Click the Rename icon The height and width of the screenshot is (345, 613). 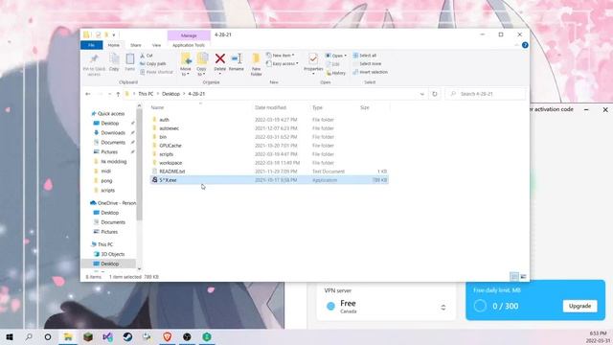237,58
